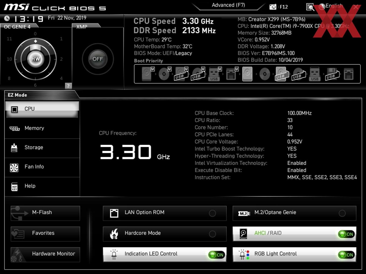Toggle OC Genie HW center button
The height and width of the screenshot is (274, 366).
pos(36,59)
